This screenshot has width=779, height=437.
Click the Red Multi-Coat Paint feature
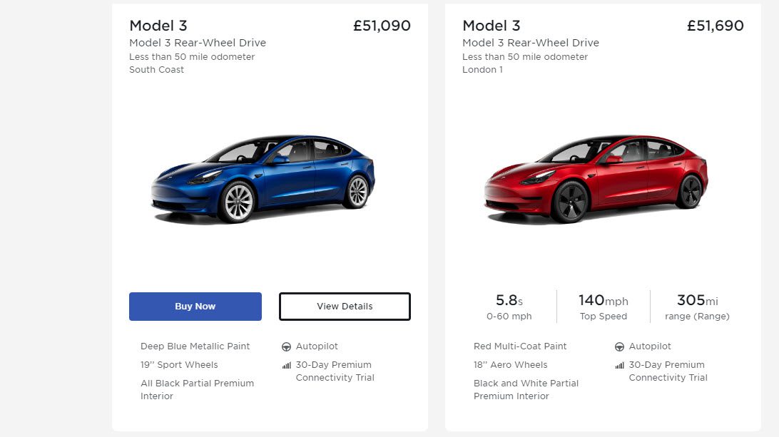[520, 346]
